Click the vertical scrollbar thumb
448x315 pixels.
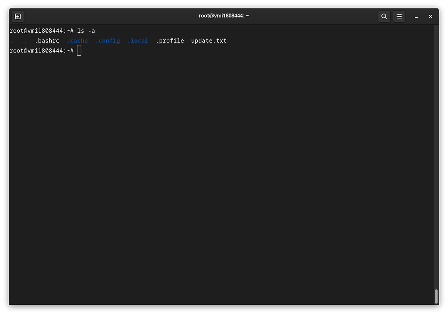click(436, 296)
